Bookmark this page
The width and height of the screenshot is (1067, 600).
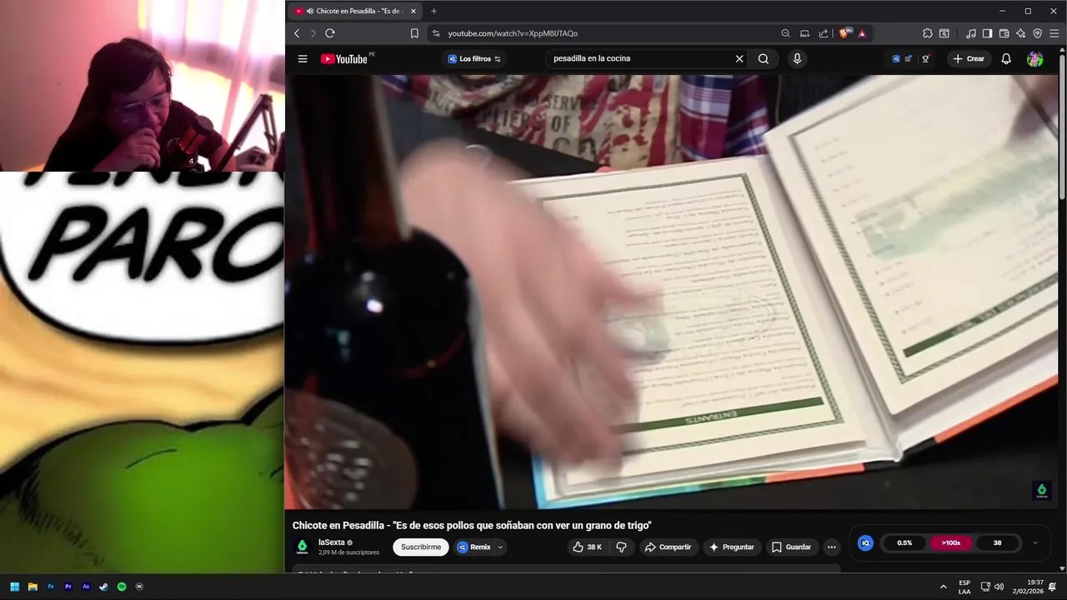414,33
